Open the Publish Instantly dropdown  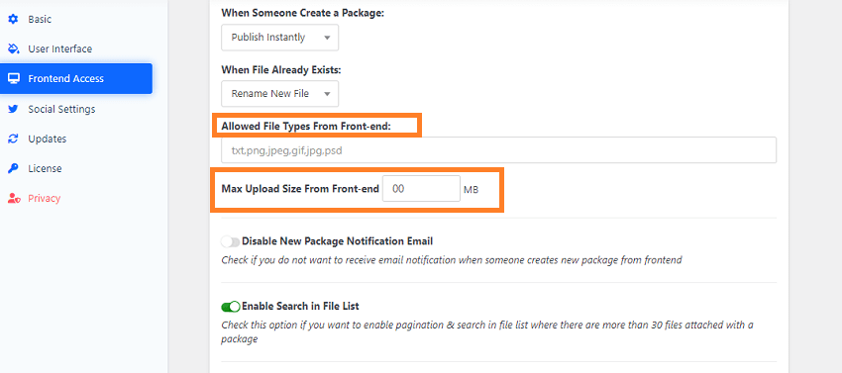(279, 38)
